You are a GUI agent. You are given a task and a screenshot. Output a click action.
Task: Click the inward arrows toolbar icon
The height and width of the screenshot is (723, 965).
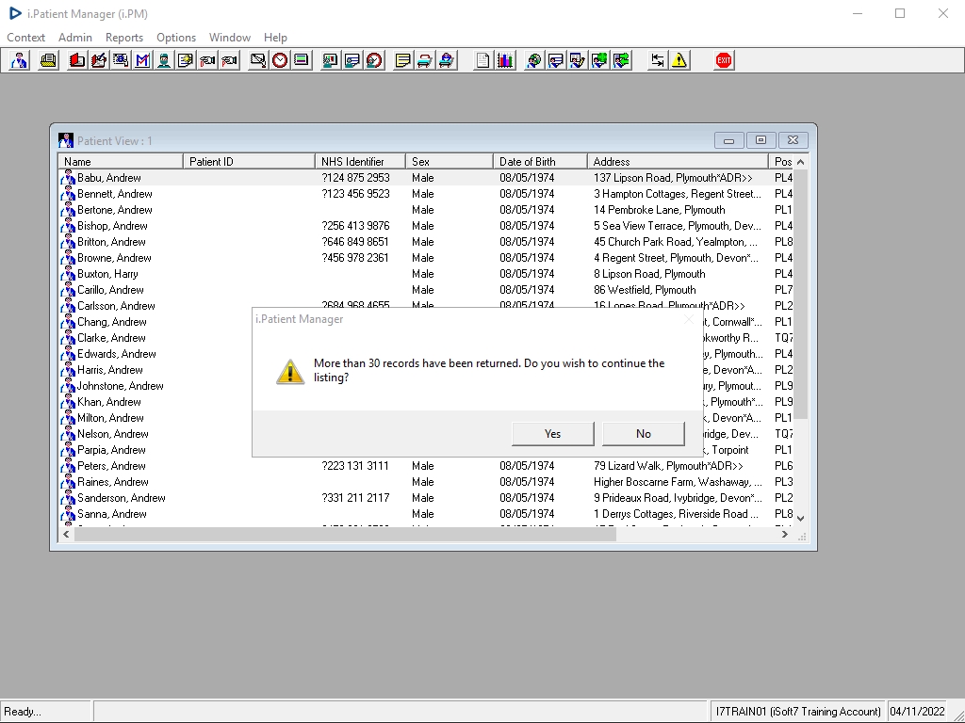pyautogui.click(x=657, y=60)
